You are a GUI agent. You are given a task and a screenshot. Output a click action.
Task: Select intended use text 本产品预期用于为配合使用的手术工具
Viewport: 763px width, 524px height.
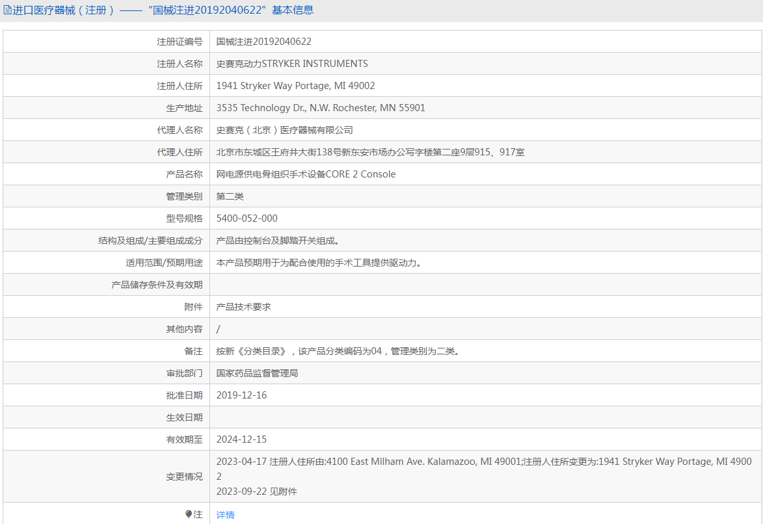click(319, 263)
